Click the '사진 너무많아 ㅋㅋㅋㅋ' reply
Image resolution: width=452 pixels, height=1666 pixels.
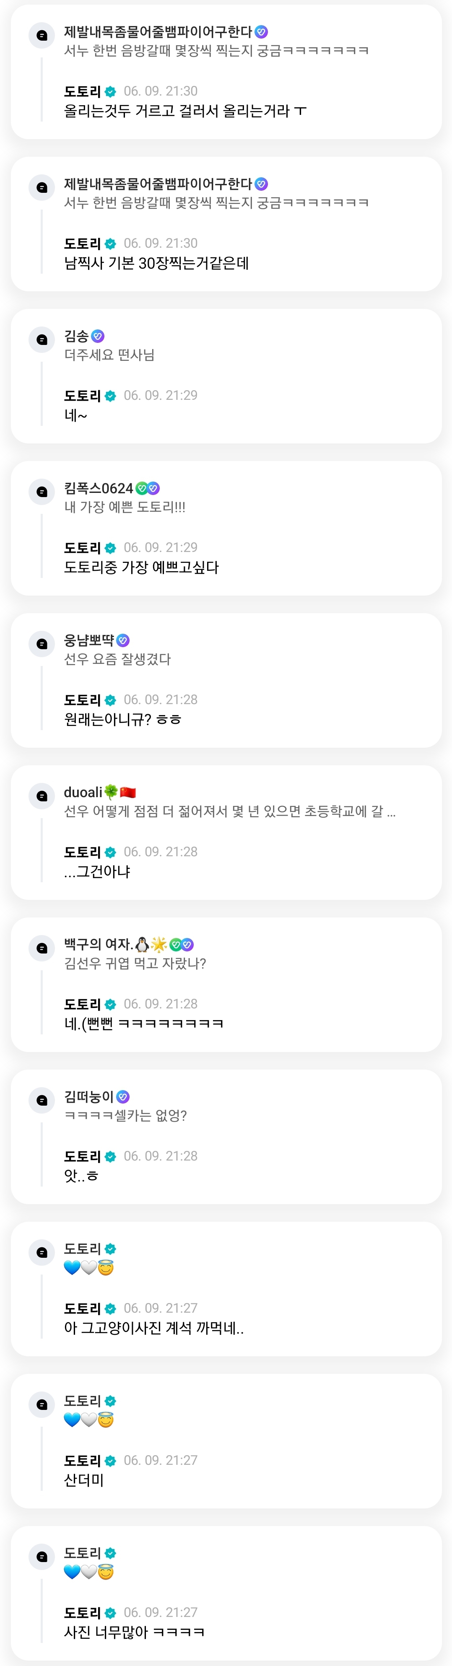[135, 1632]
